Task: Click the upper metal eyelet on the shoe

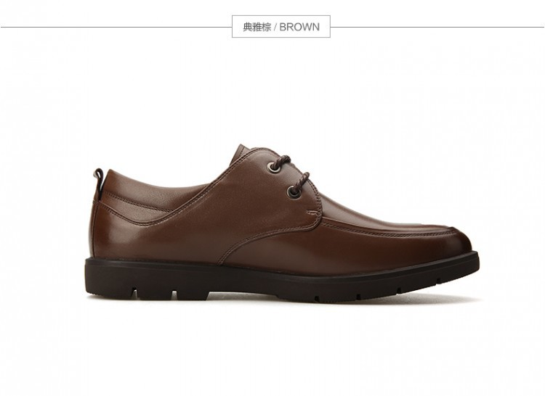Action: click(274, 166)
